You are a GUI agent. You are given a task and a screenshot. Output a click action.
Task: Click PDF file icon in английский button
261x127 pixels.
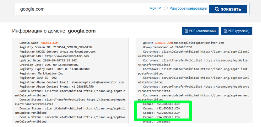[x=187, y=31]
